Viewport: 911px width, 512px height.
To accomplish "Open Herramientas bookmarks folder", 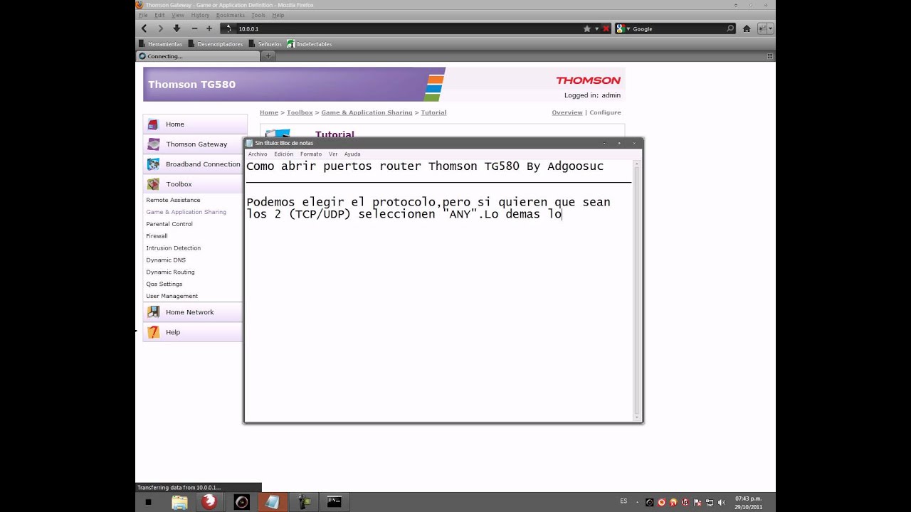I will click(160, 44).
